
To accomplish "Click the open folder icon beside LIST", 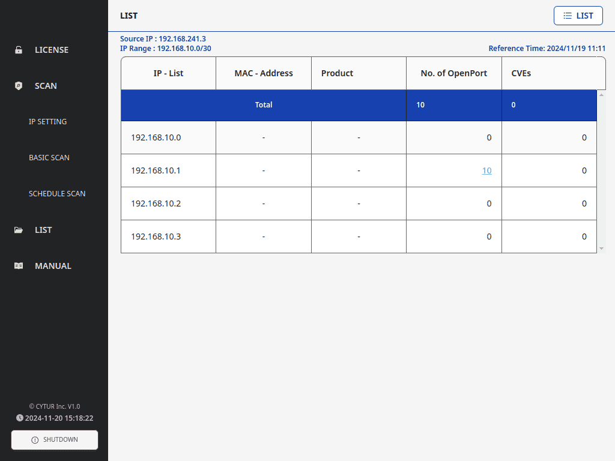I will [19, 230].
